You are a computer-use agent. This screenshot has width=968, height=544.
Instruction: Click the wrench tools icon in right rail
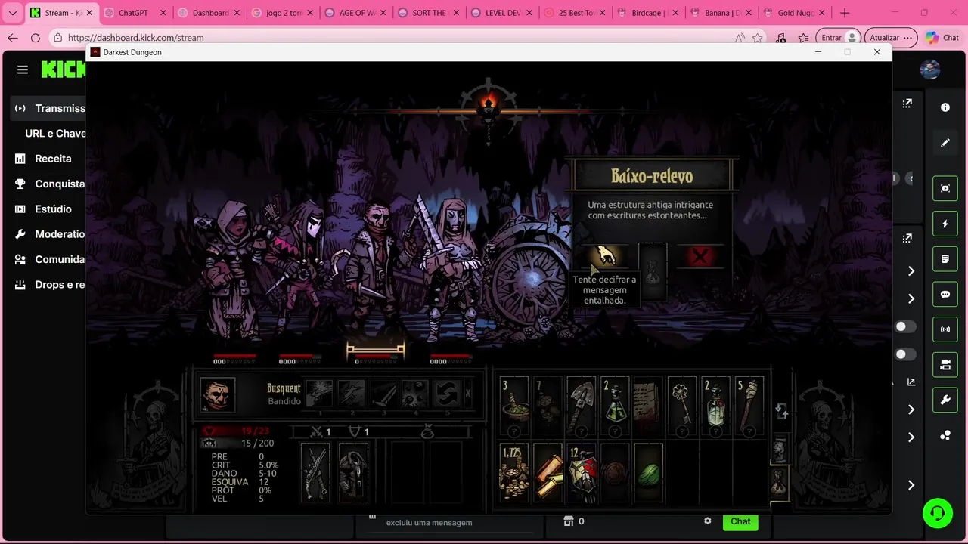(945, 400)
